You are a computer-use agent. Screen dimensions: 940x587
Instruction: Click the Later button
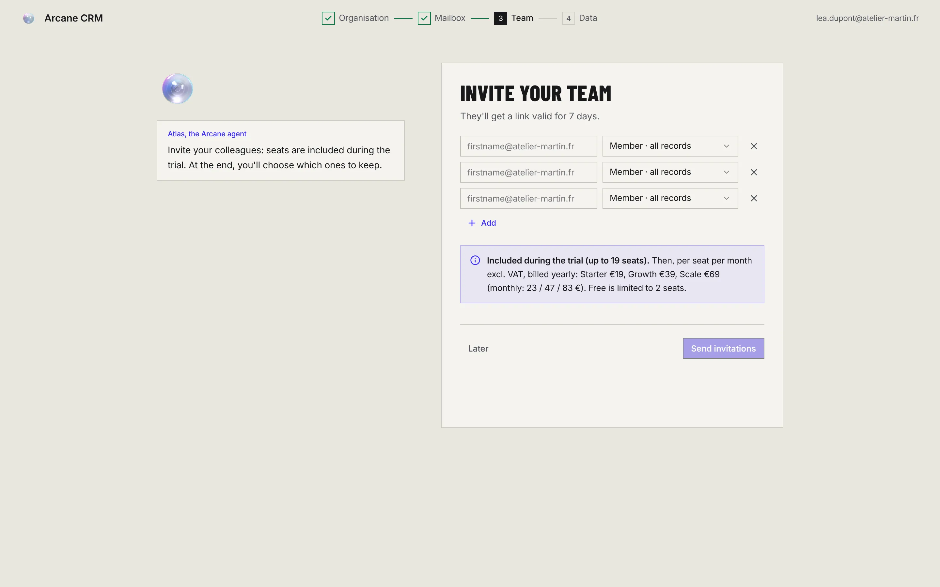click(x=478, y=348)
